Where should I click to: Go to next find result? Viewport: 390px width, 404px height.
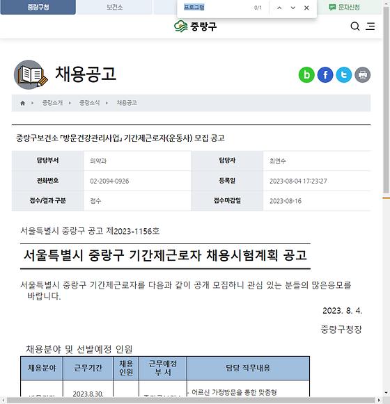293,8
